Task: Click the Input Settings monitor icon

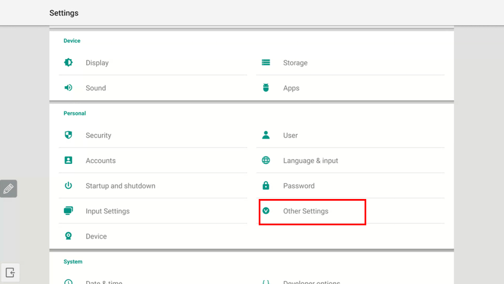Action: click(68, 211)
